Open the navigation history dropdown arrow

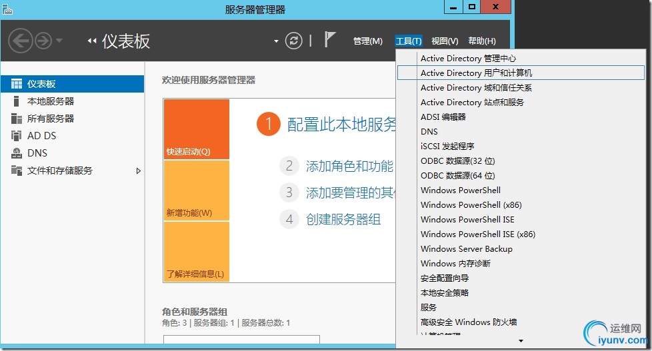59,41
